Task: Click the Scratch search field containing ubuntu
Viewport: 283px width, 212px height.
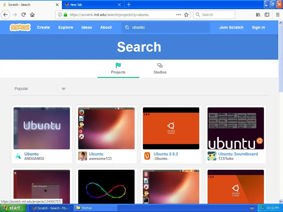Action: (166, 27)
